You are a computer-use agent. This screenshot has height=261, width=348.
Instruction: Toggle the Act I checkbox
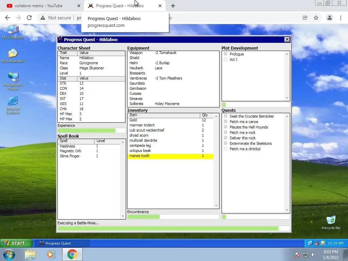(x=226, y=59)
